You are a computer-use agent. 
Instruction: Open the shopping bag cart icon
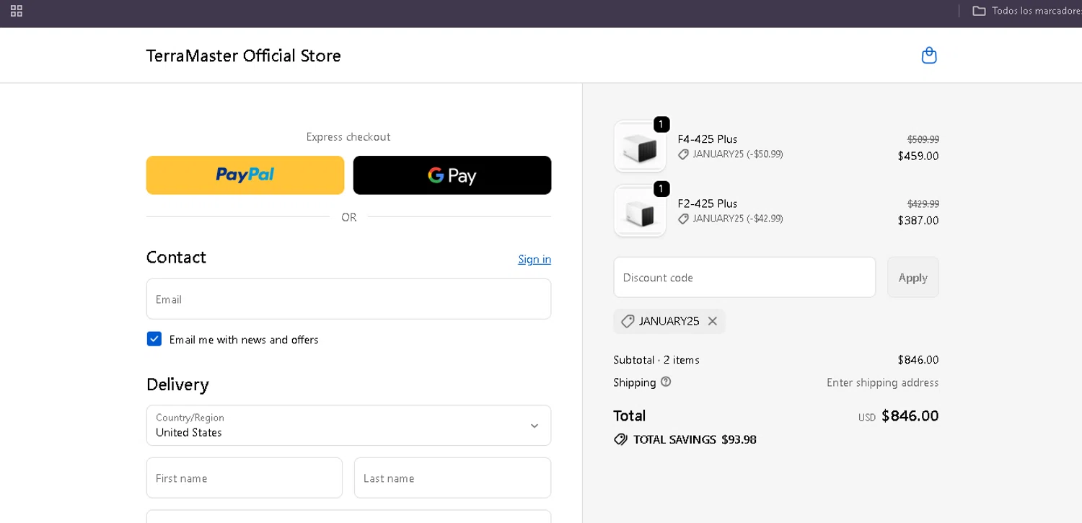pos(929,56)
